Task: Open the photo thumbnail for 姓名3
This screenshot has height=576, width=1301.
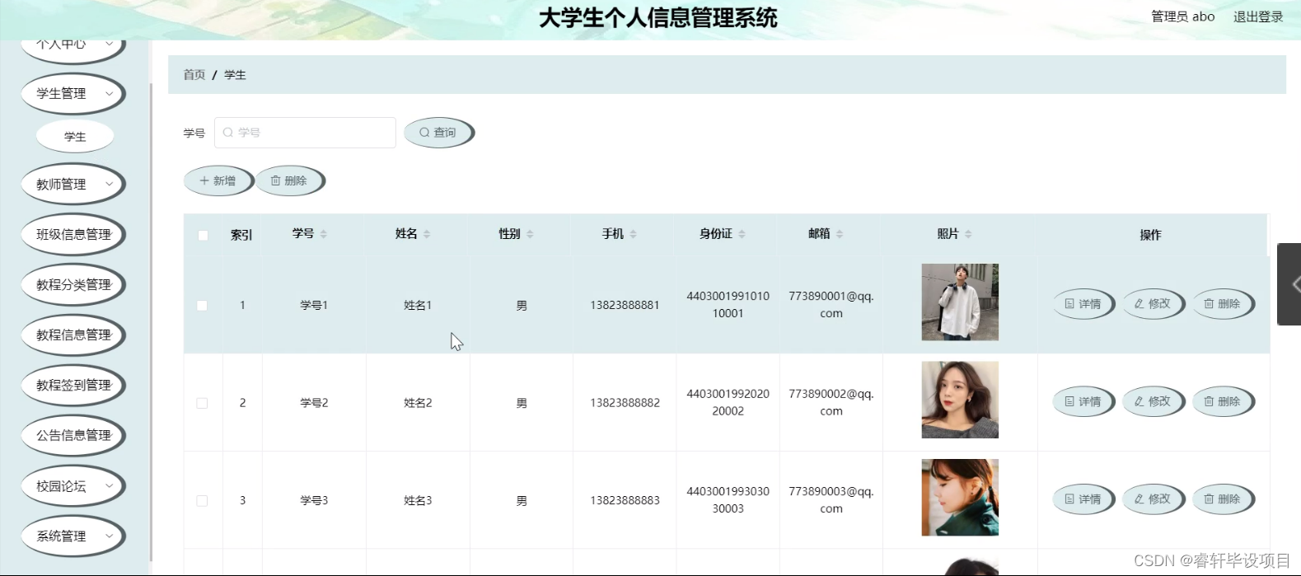Action: pos(960,498)
